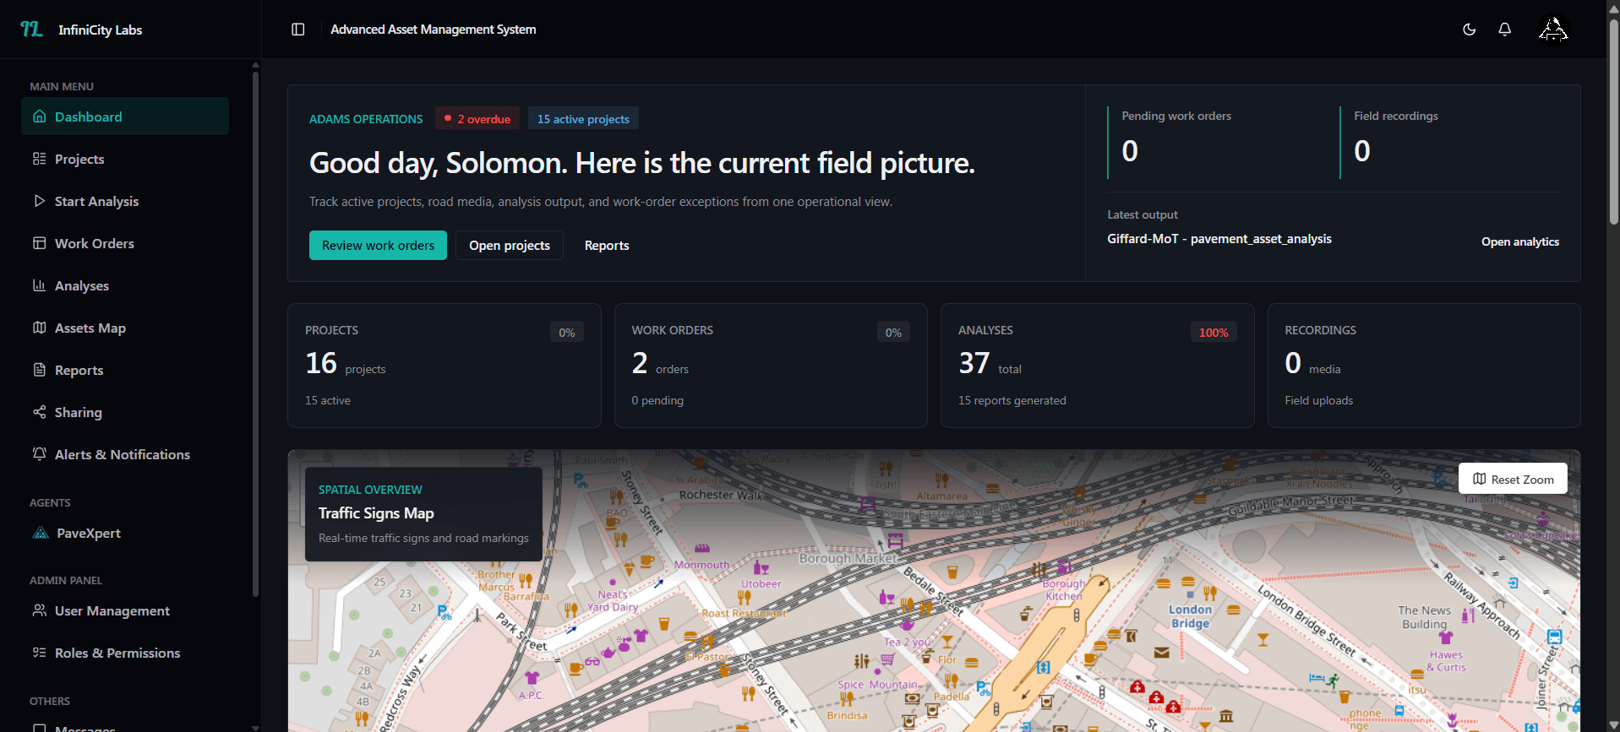Open the Recordings stat card
The width and height of the screenshot is (1620, 732).
[x=1424, y=366]
